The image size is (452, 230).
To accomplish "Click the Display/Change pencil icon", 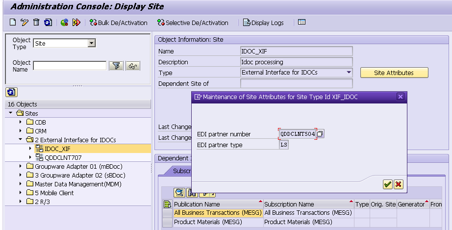I will pyautogui.click(x=25, y=22).
